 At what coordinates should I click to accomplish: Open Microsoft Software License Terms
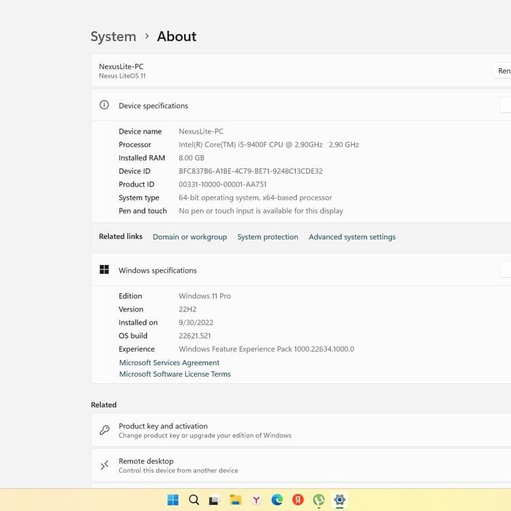click(175, 374)
